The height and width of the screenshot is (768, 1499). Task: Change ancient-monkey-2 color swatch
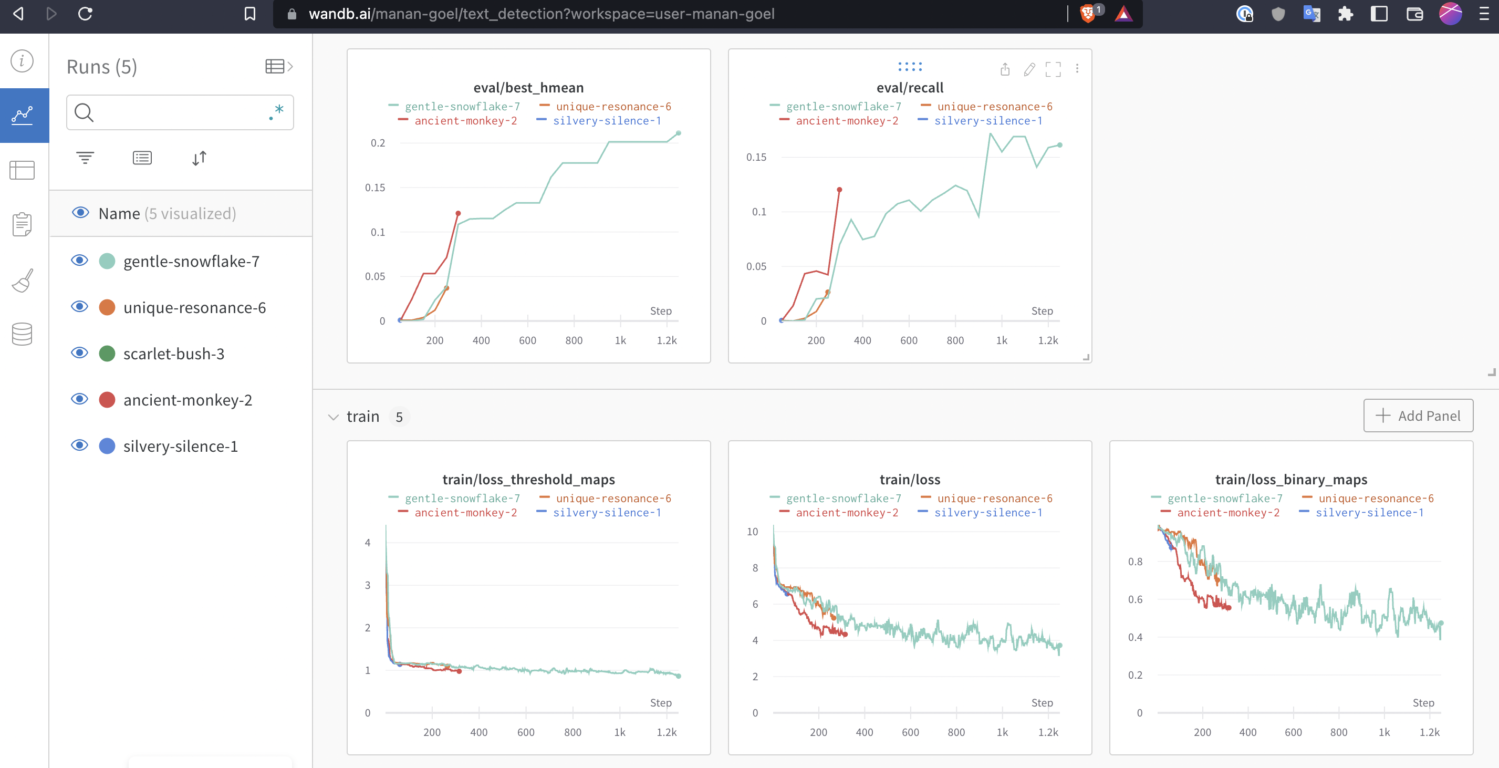point(107,400)
